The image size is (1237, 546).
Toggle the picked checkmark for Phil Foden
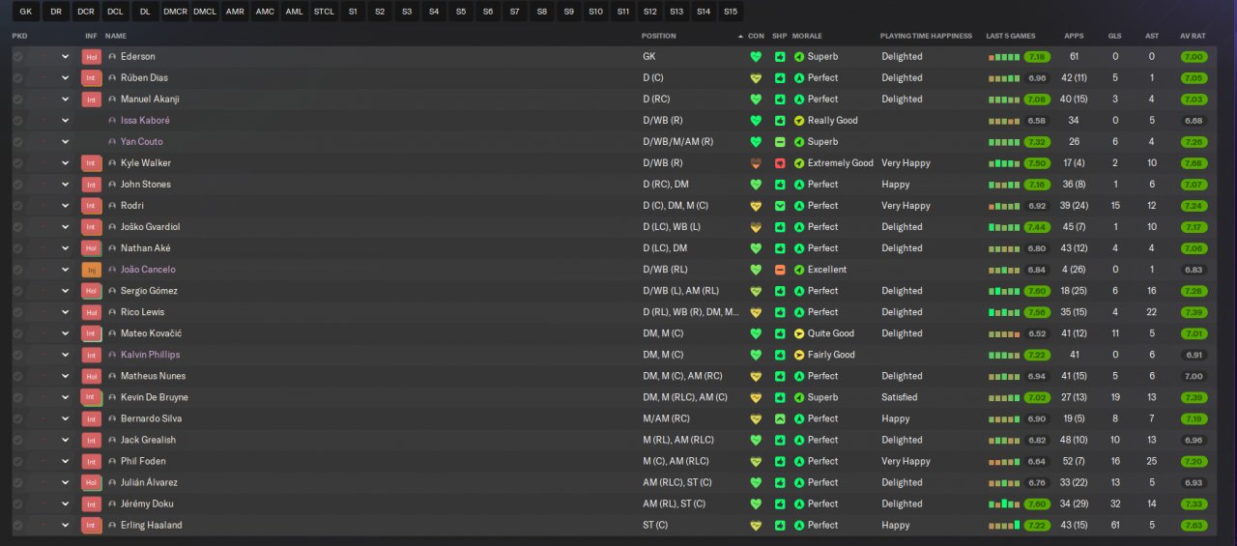click(x=17, y=461)
